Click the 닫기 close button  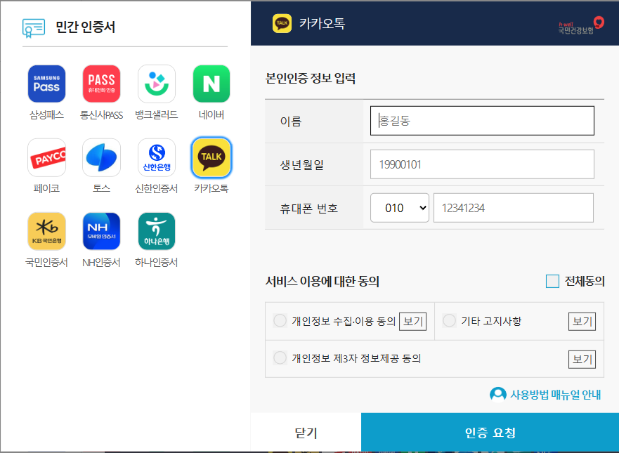(306, 433)
